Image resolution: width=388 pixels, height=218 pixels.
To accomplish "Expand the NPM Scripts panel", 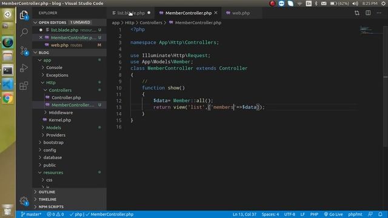I will 70,206.
